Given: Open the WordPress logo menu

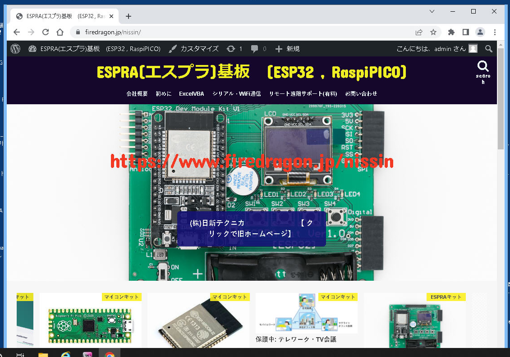Looking at the screenshot, I should coord(15,49).
